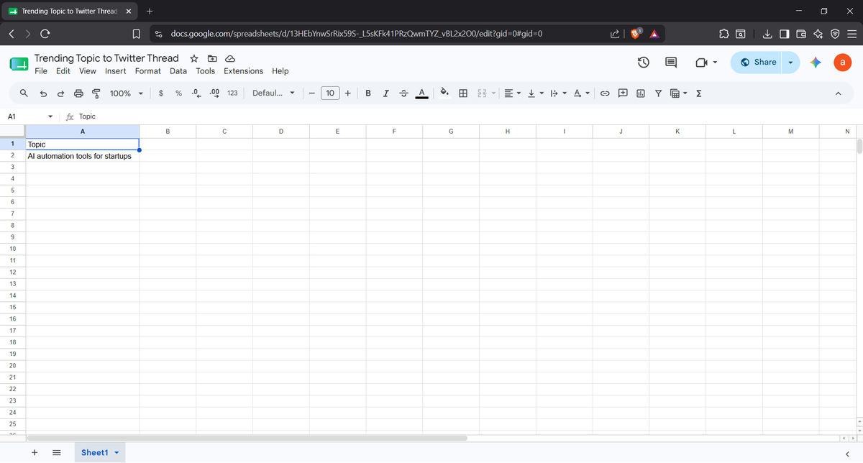The width and height of the screenshot is (863, 463).
Task: Open more number formats 123
Action: point(232,93)
